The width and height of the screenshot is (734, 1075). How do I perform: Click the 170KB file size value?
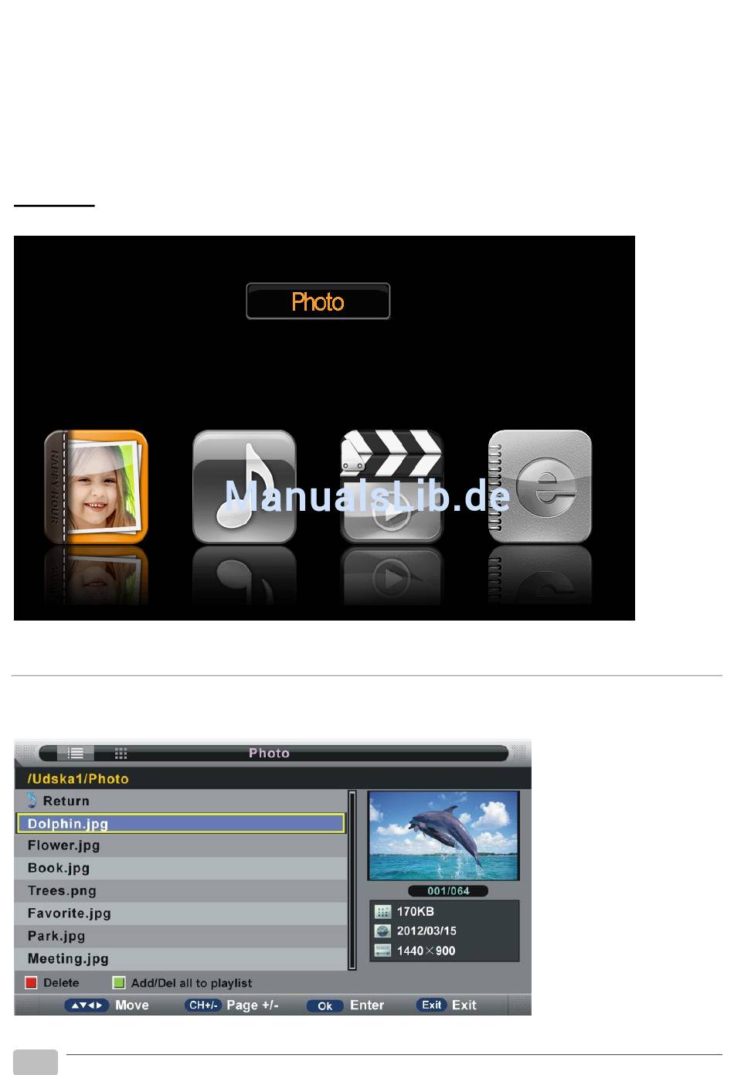click(x=415, y=912)
